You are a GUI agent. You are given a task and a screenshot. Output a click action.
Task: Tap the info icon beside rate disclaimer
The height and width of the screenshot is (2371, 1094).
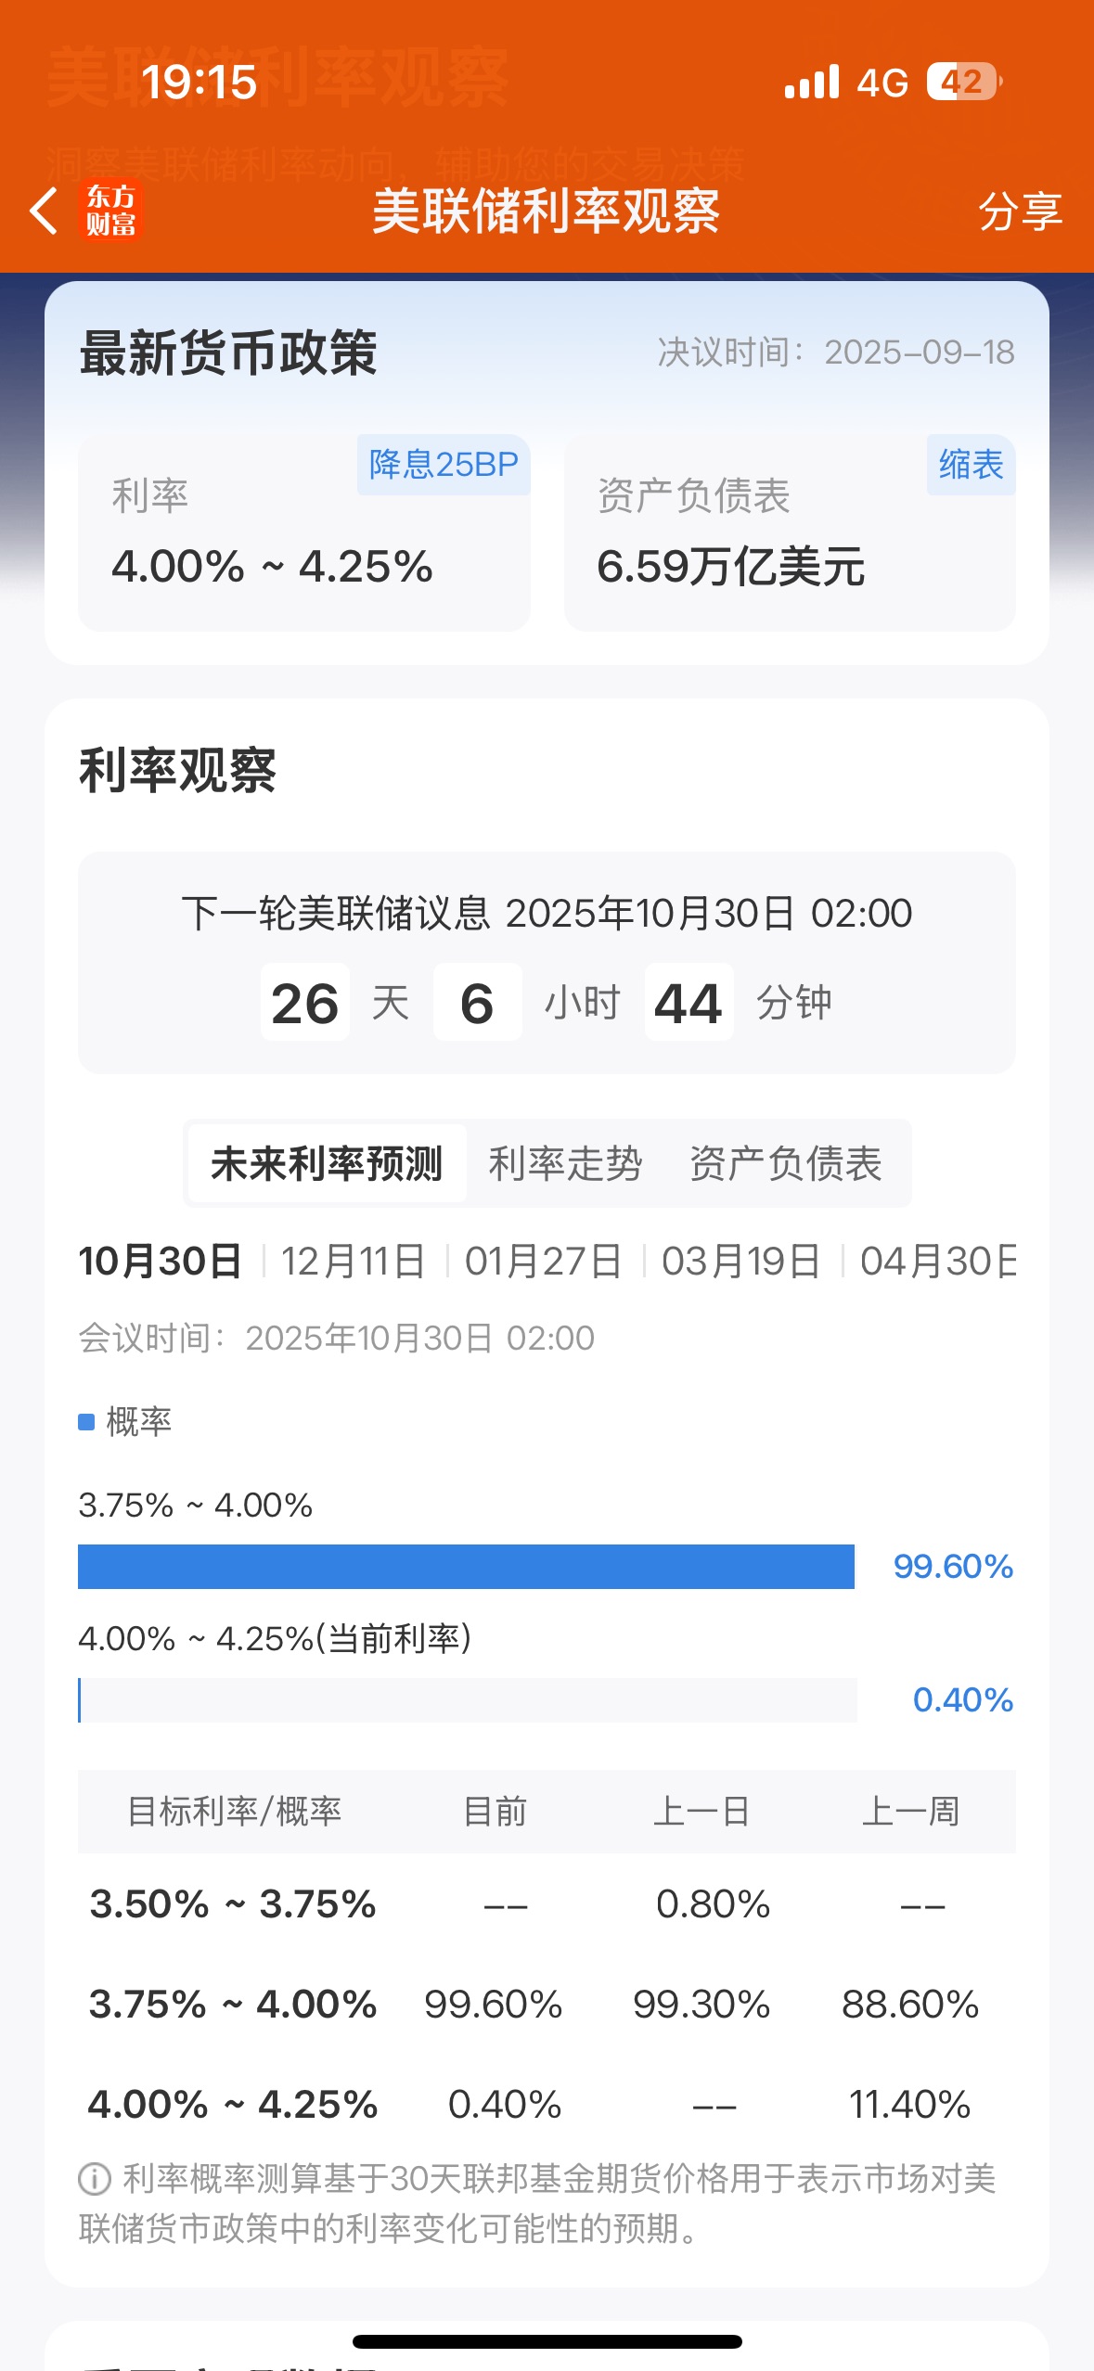click(x=95, y=2179)
